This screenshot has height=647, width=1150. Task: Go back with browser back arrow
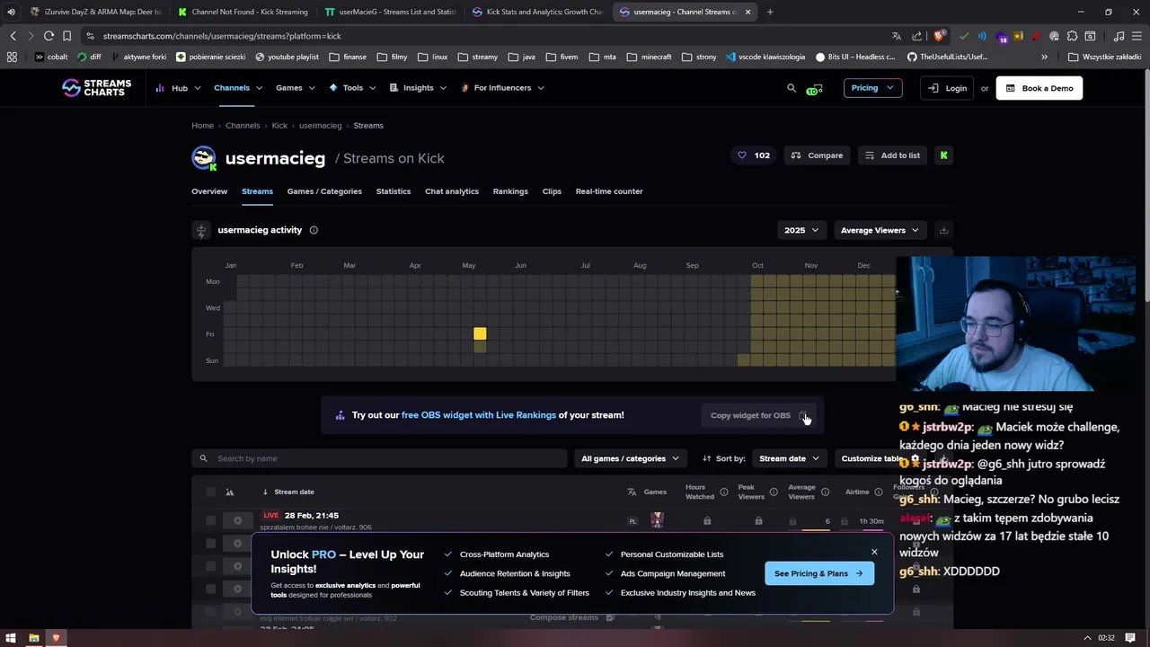pyautogui.click(x=13, y=36)
